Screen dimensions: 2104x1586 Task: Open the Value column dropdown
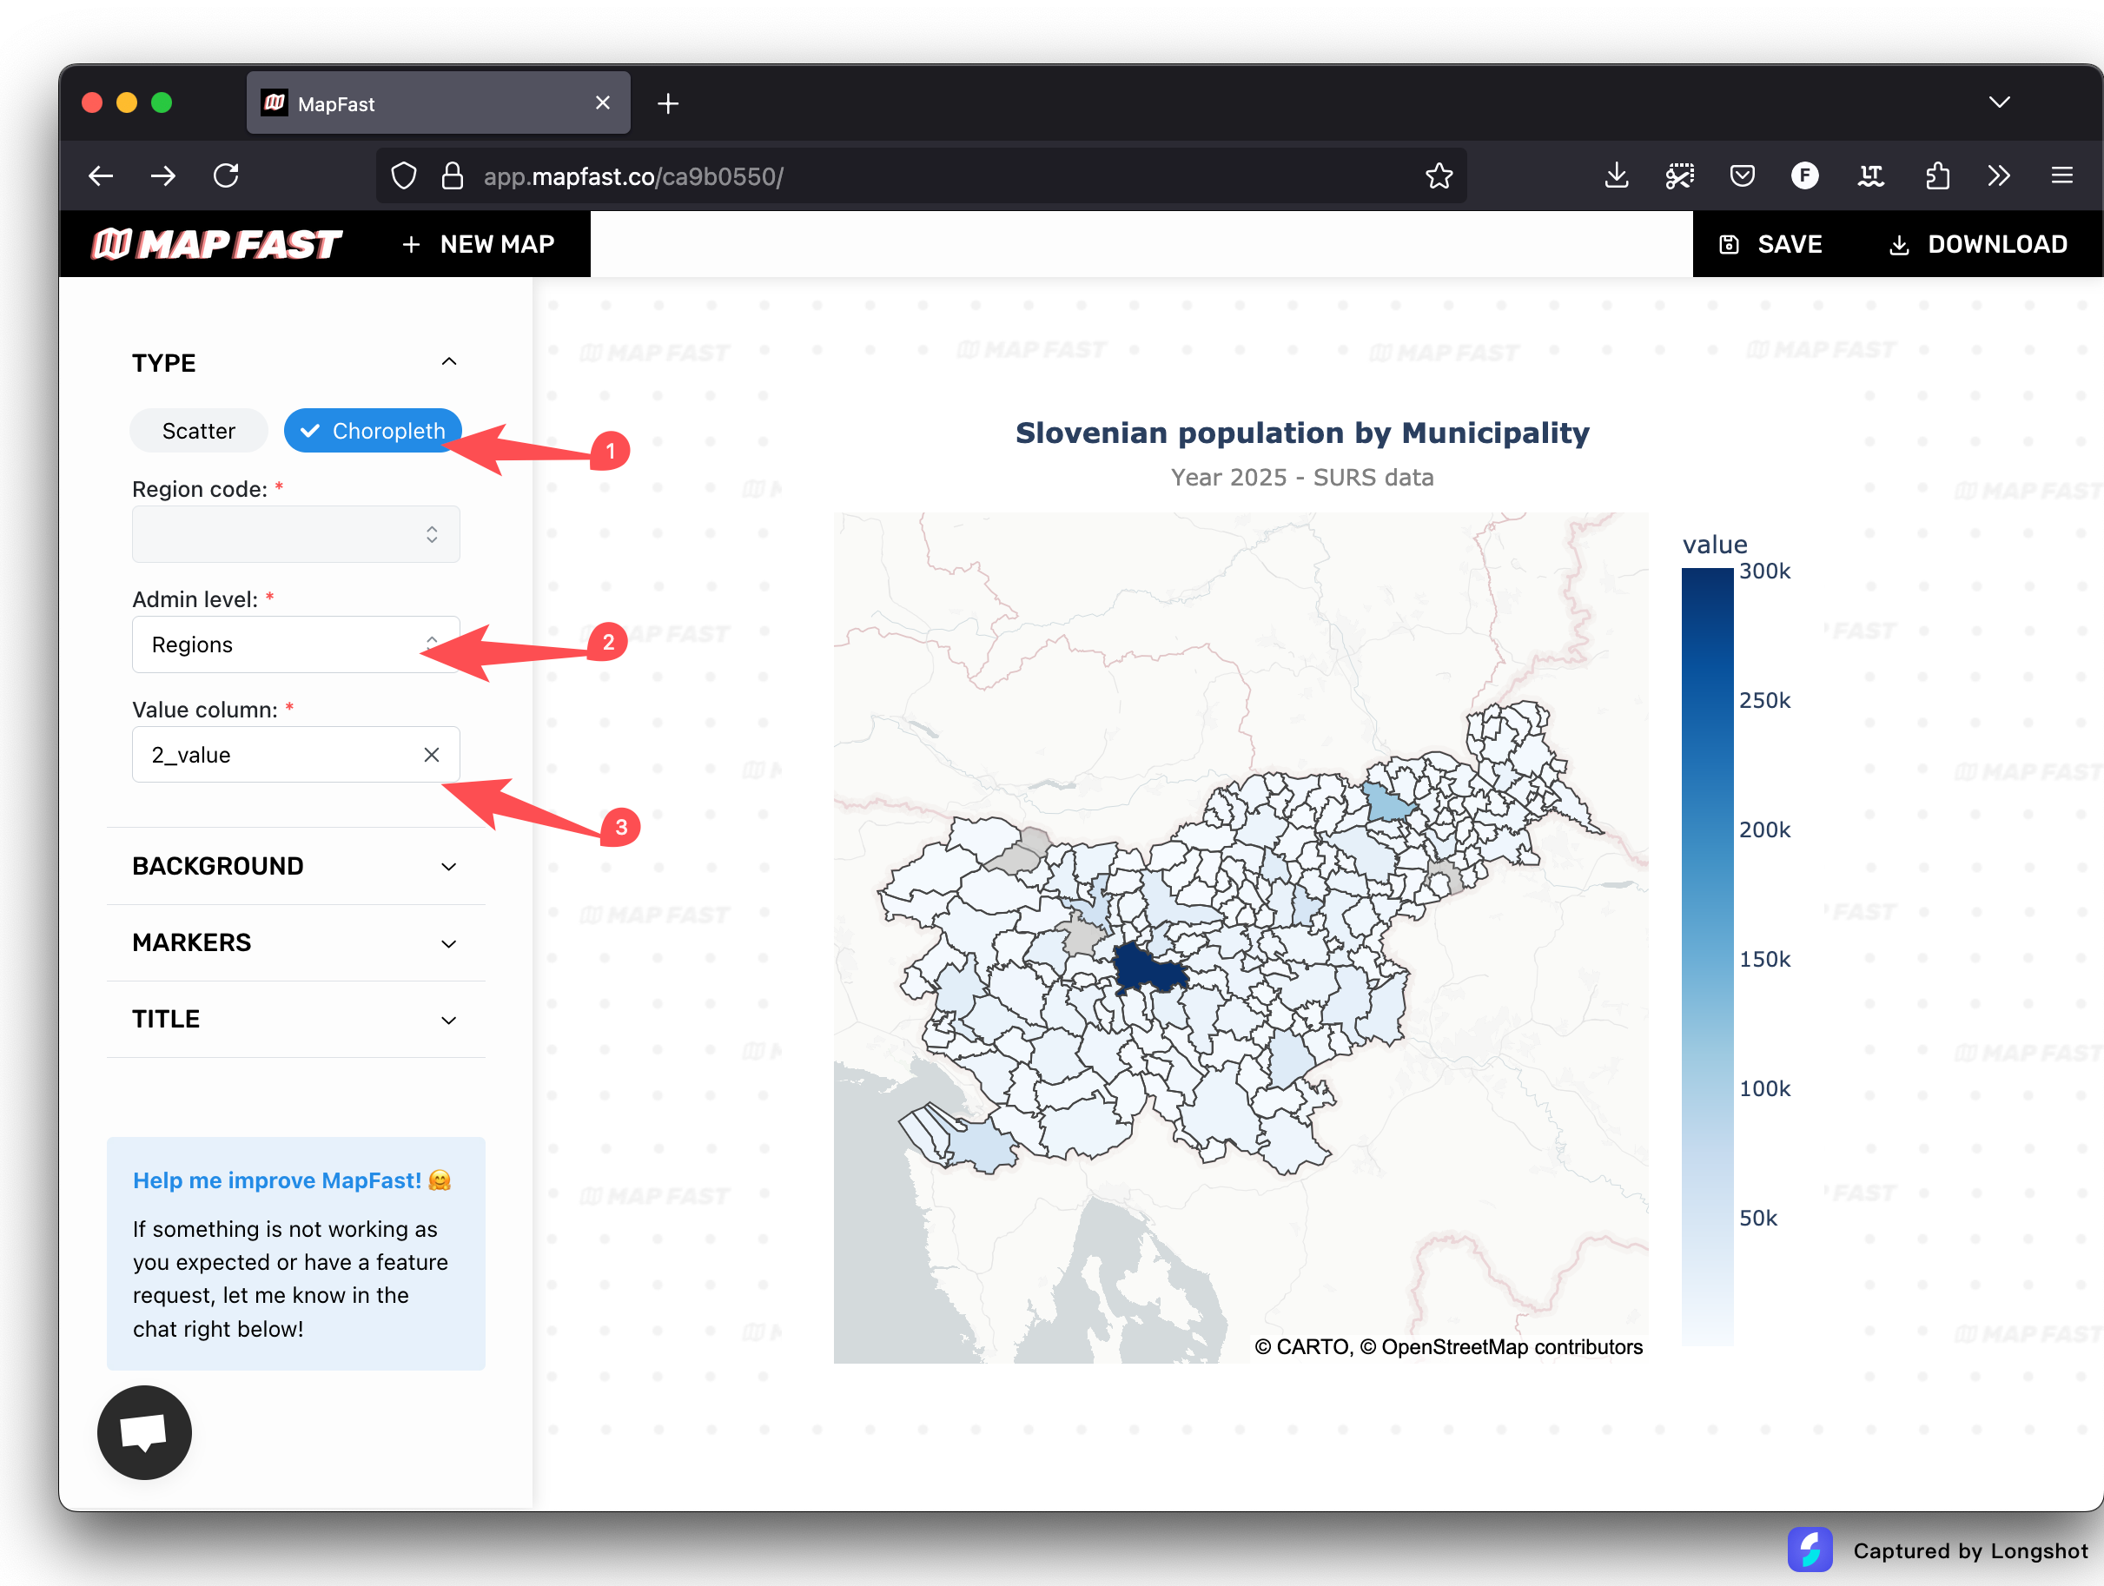(296, 755)
